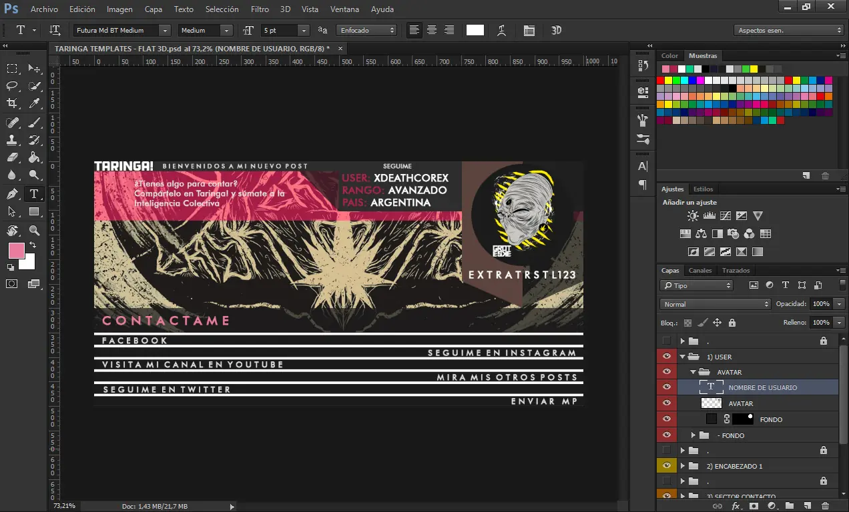Lock all layer attributes with padlock

pyautogui.click(x=732, y=323)
